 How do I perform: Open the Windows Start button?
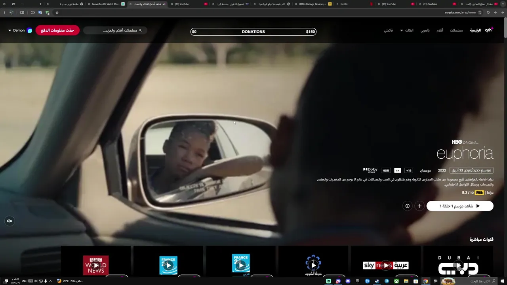[503, 281]
